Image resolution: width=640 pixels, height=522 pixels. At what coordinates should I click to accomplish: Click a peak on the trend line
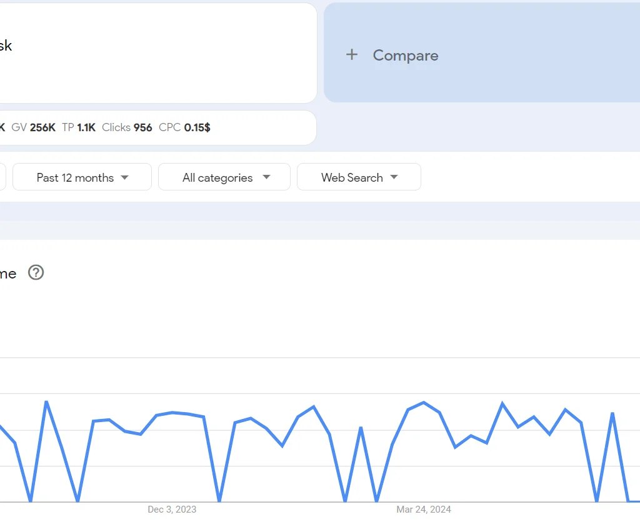[x=46, y=401]
